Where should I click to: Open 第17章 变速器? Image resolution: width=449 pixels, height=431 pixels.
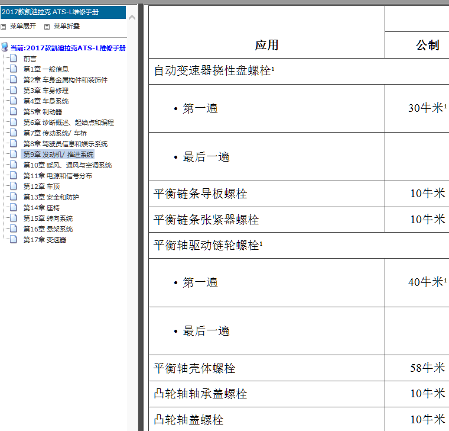[45, 240]
